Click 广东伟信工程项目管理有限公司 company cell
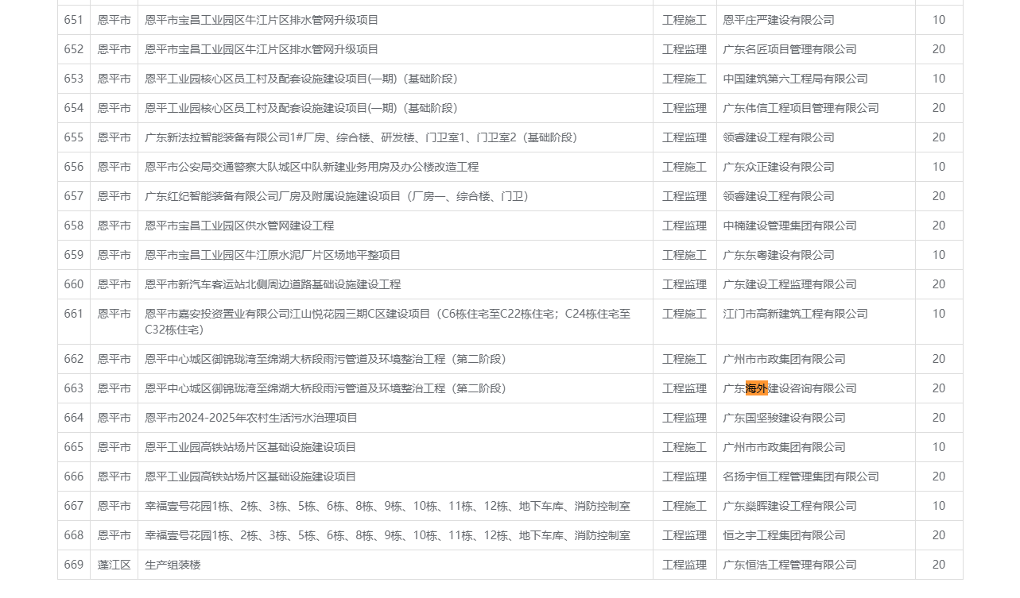 pos(801,108)
